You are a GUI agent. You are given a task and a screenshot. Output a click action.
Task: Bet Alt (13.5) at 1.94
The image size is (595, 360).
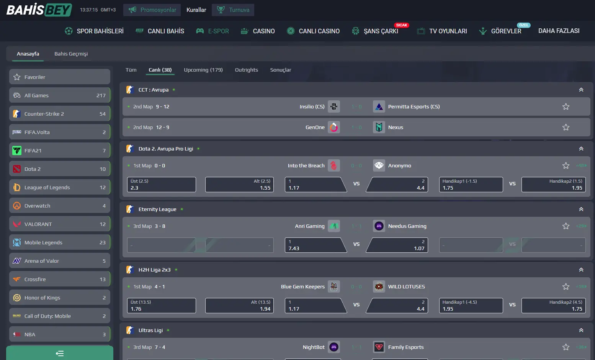click(x=240, y=306)
